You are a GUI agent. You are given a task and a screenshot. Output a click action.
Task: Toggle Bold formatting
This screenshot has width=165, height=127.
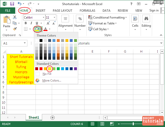click(26, 23)
